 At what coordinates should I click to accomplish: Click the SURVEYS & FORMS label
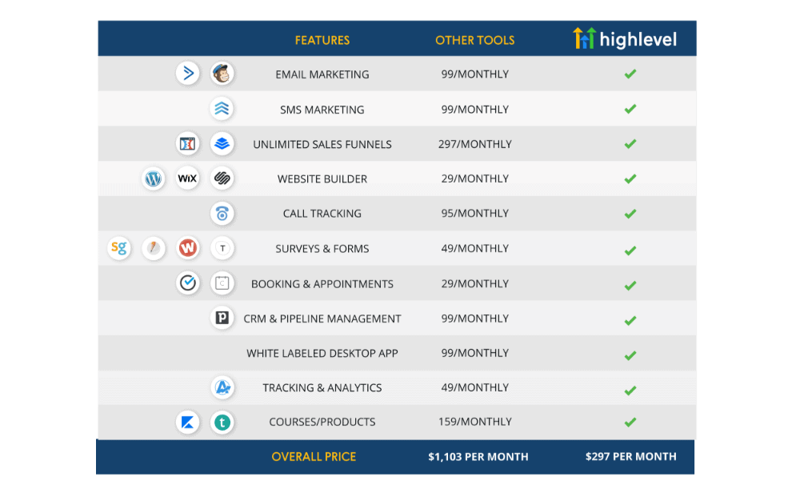[322, 249]
